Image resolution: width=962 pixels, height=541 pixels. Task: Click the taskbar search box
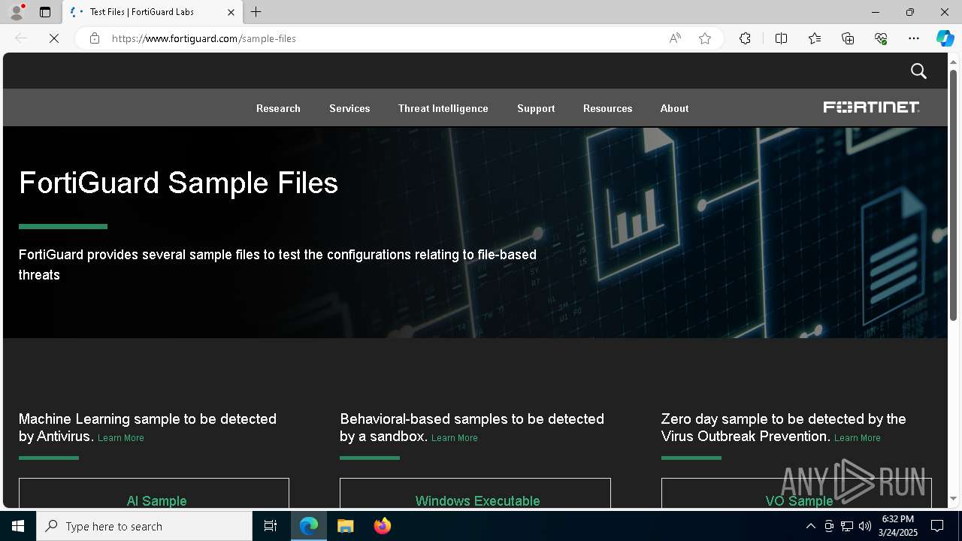click(x=144, y=526)
